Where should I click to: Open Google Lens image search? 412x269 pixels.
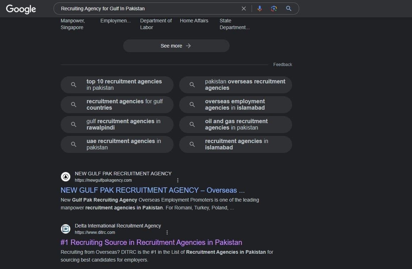click(274, 9)
